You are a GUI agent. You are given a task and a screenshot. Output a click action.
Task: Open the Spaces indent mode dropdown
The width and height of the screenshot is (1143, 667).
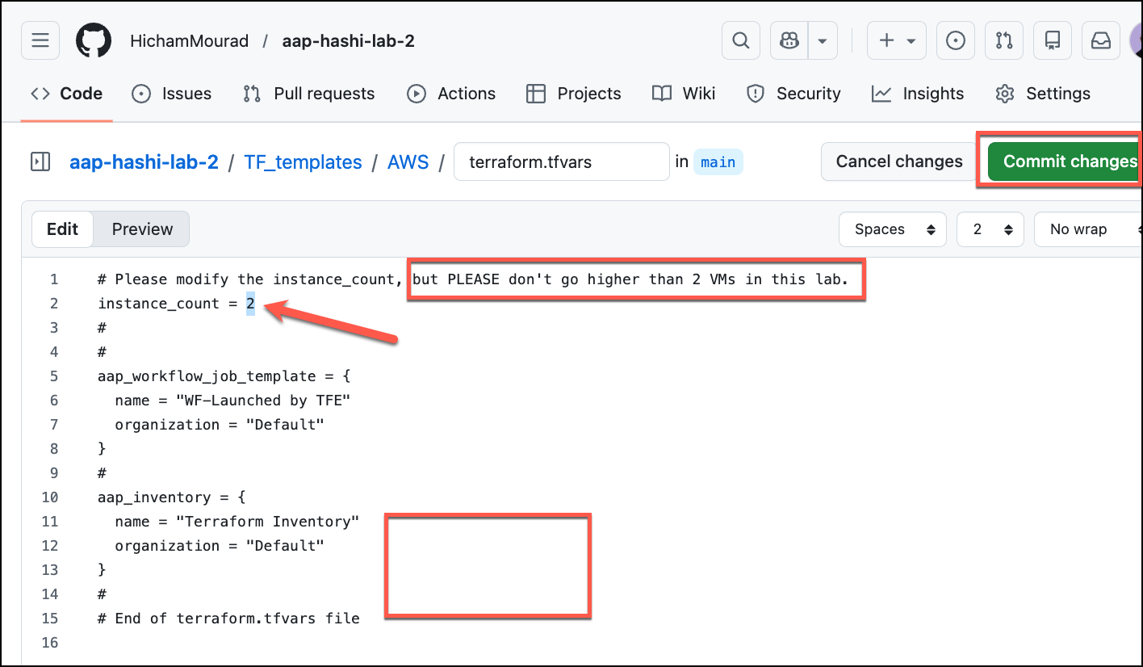[x=892, y=229]
